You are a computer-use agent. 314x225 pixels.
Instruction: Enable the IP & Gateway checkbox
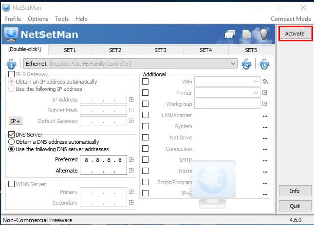click(x=12, y=74)
